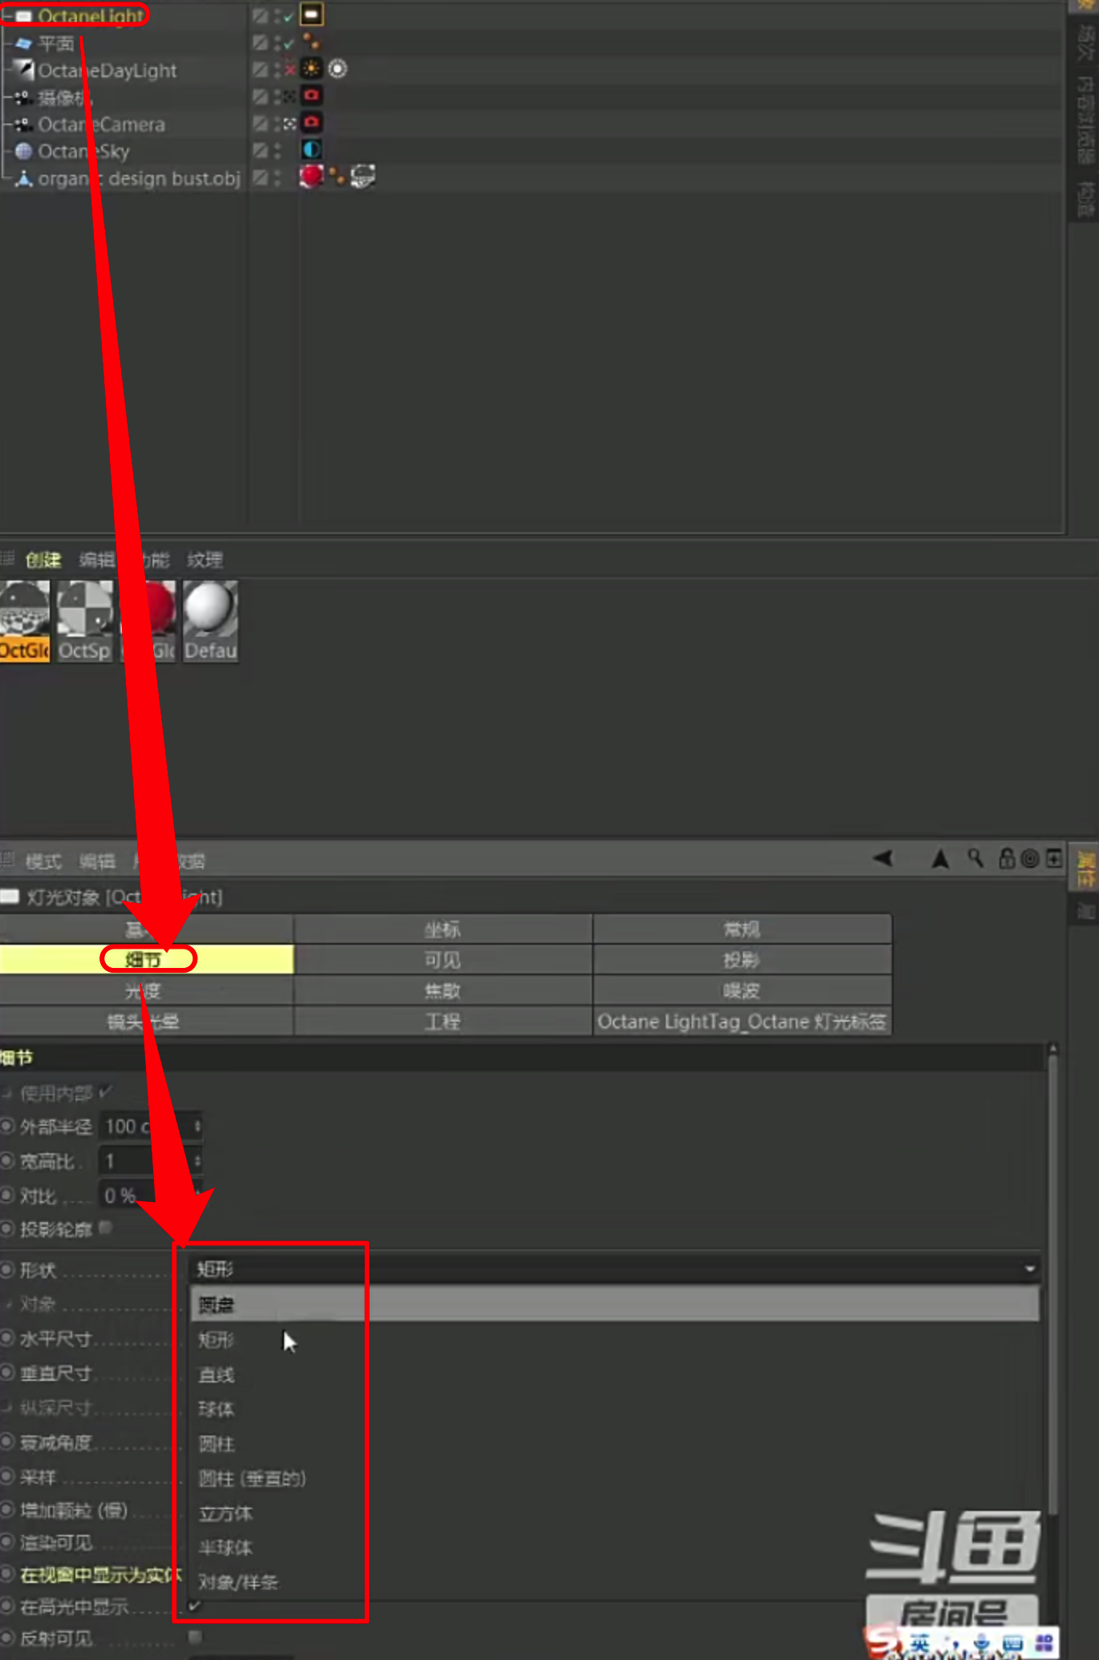Switch to the 坐标 tab
This screenshot has width=1099, height=1660.
[443, 929]
